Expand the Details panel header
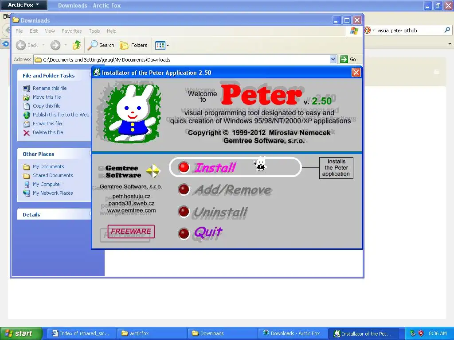 [x=54, y=215]
